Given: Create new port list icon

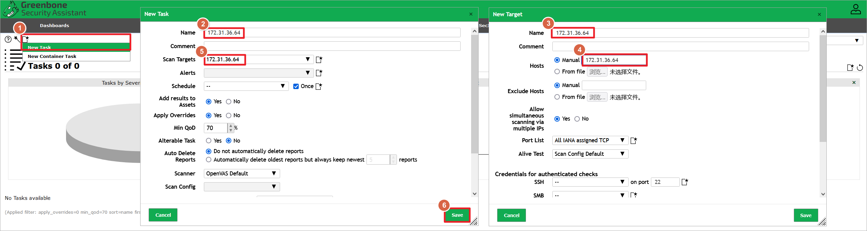Looking at the screenshot, I should pyautogui.click(x=634, y=141).
